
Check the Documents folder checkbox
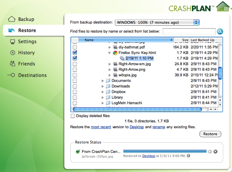pos(75,81)
